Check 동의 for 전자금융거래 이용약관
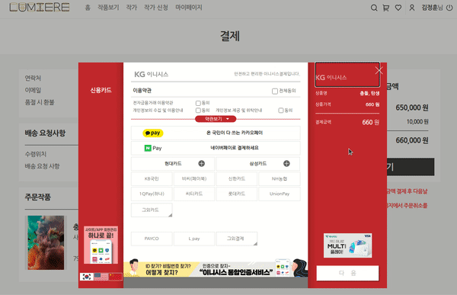This screenshot has height=295, width=457. tap(198, 103)
